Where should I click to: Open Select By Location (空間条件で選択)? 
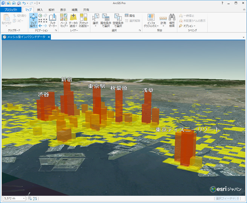click(118, 17)
